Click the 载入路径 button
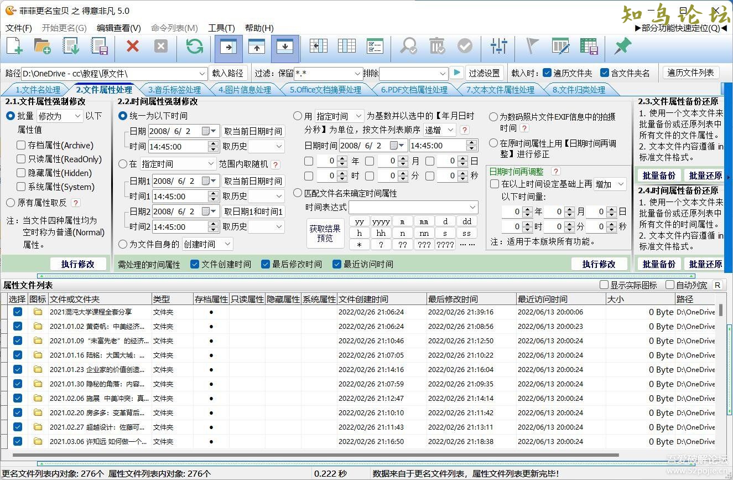 tap(227, 73)
